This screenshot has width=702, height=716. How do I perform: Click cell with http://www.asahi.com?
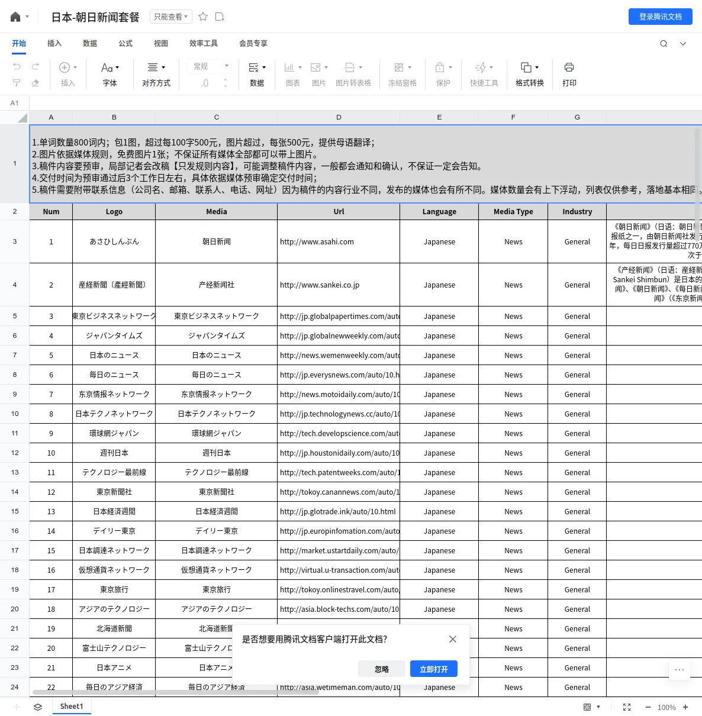[339, 241]
